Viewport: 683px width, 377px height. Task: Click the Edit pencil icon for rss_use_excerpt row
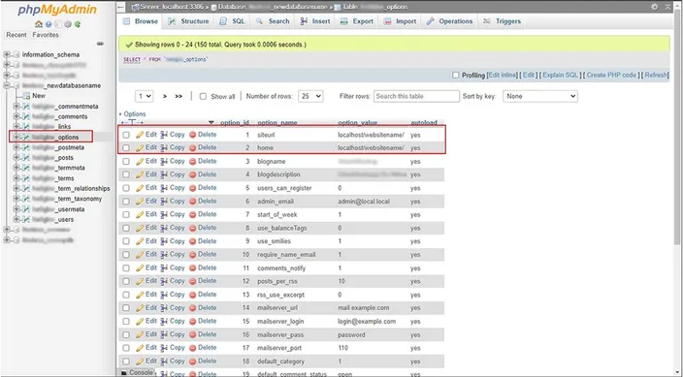point(140,295)
